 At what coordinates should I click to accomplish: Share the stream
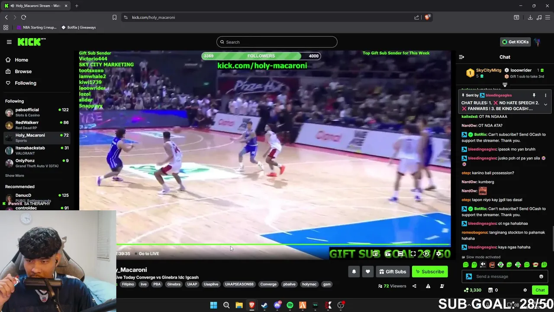[414, 286]
